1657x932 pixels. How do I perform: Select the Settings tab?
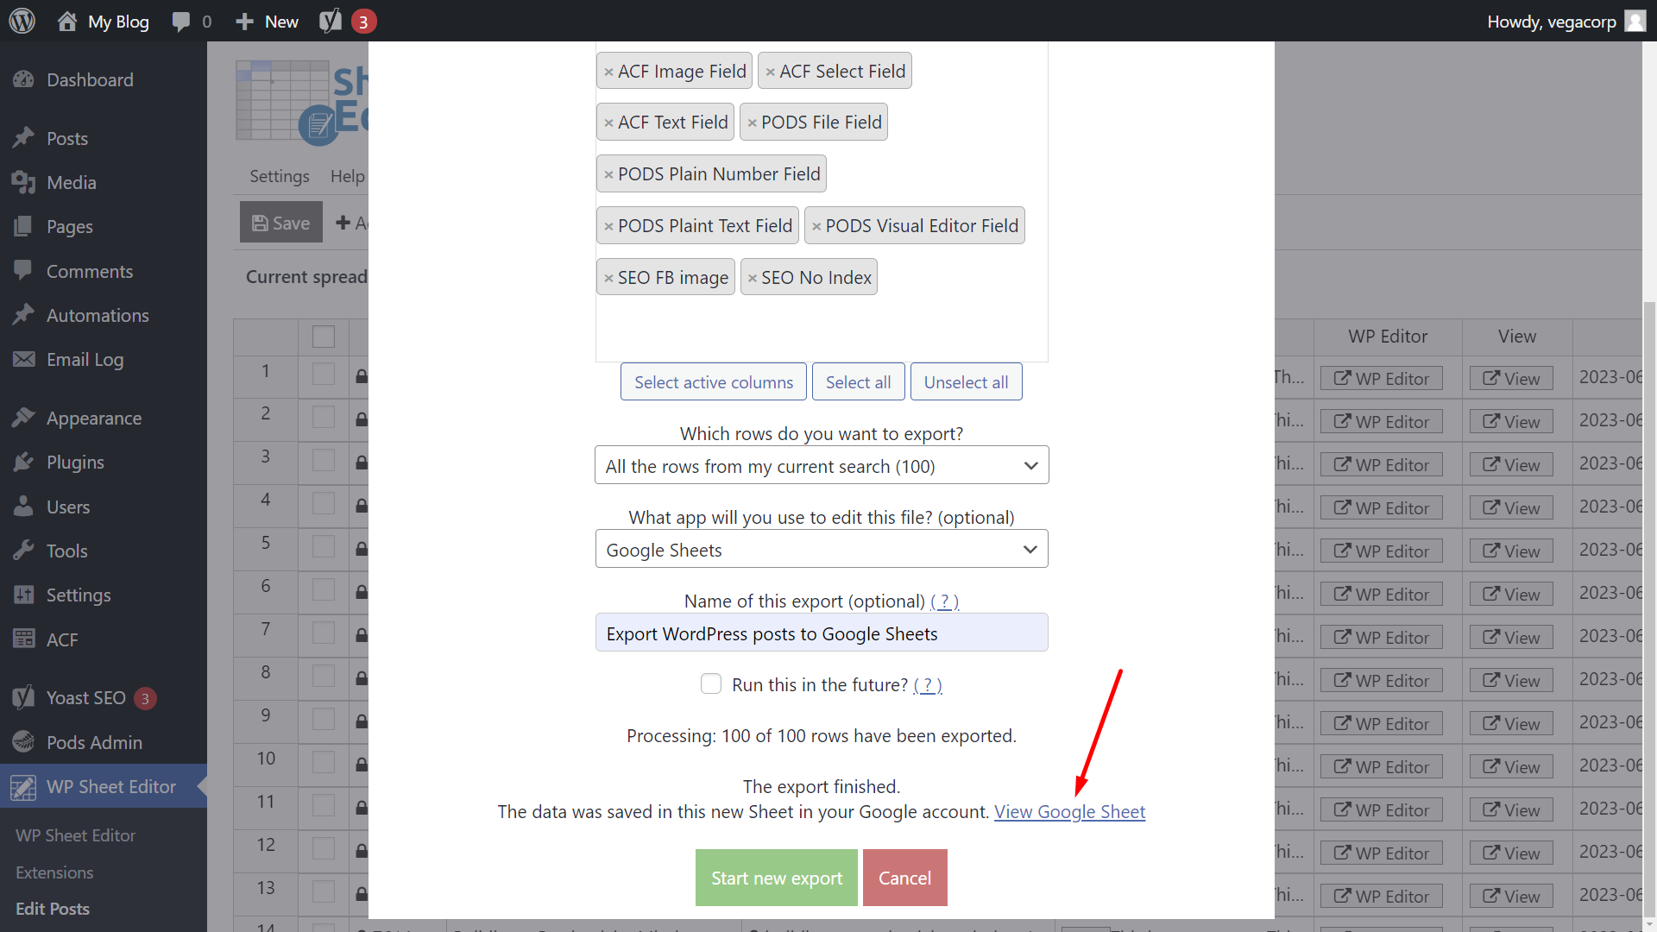coord(280,175)
